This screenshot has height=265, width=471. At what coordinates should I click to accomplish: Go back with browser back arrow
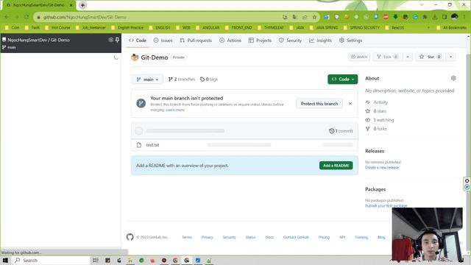tap(7, 17)
